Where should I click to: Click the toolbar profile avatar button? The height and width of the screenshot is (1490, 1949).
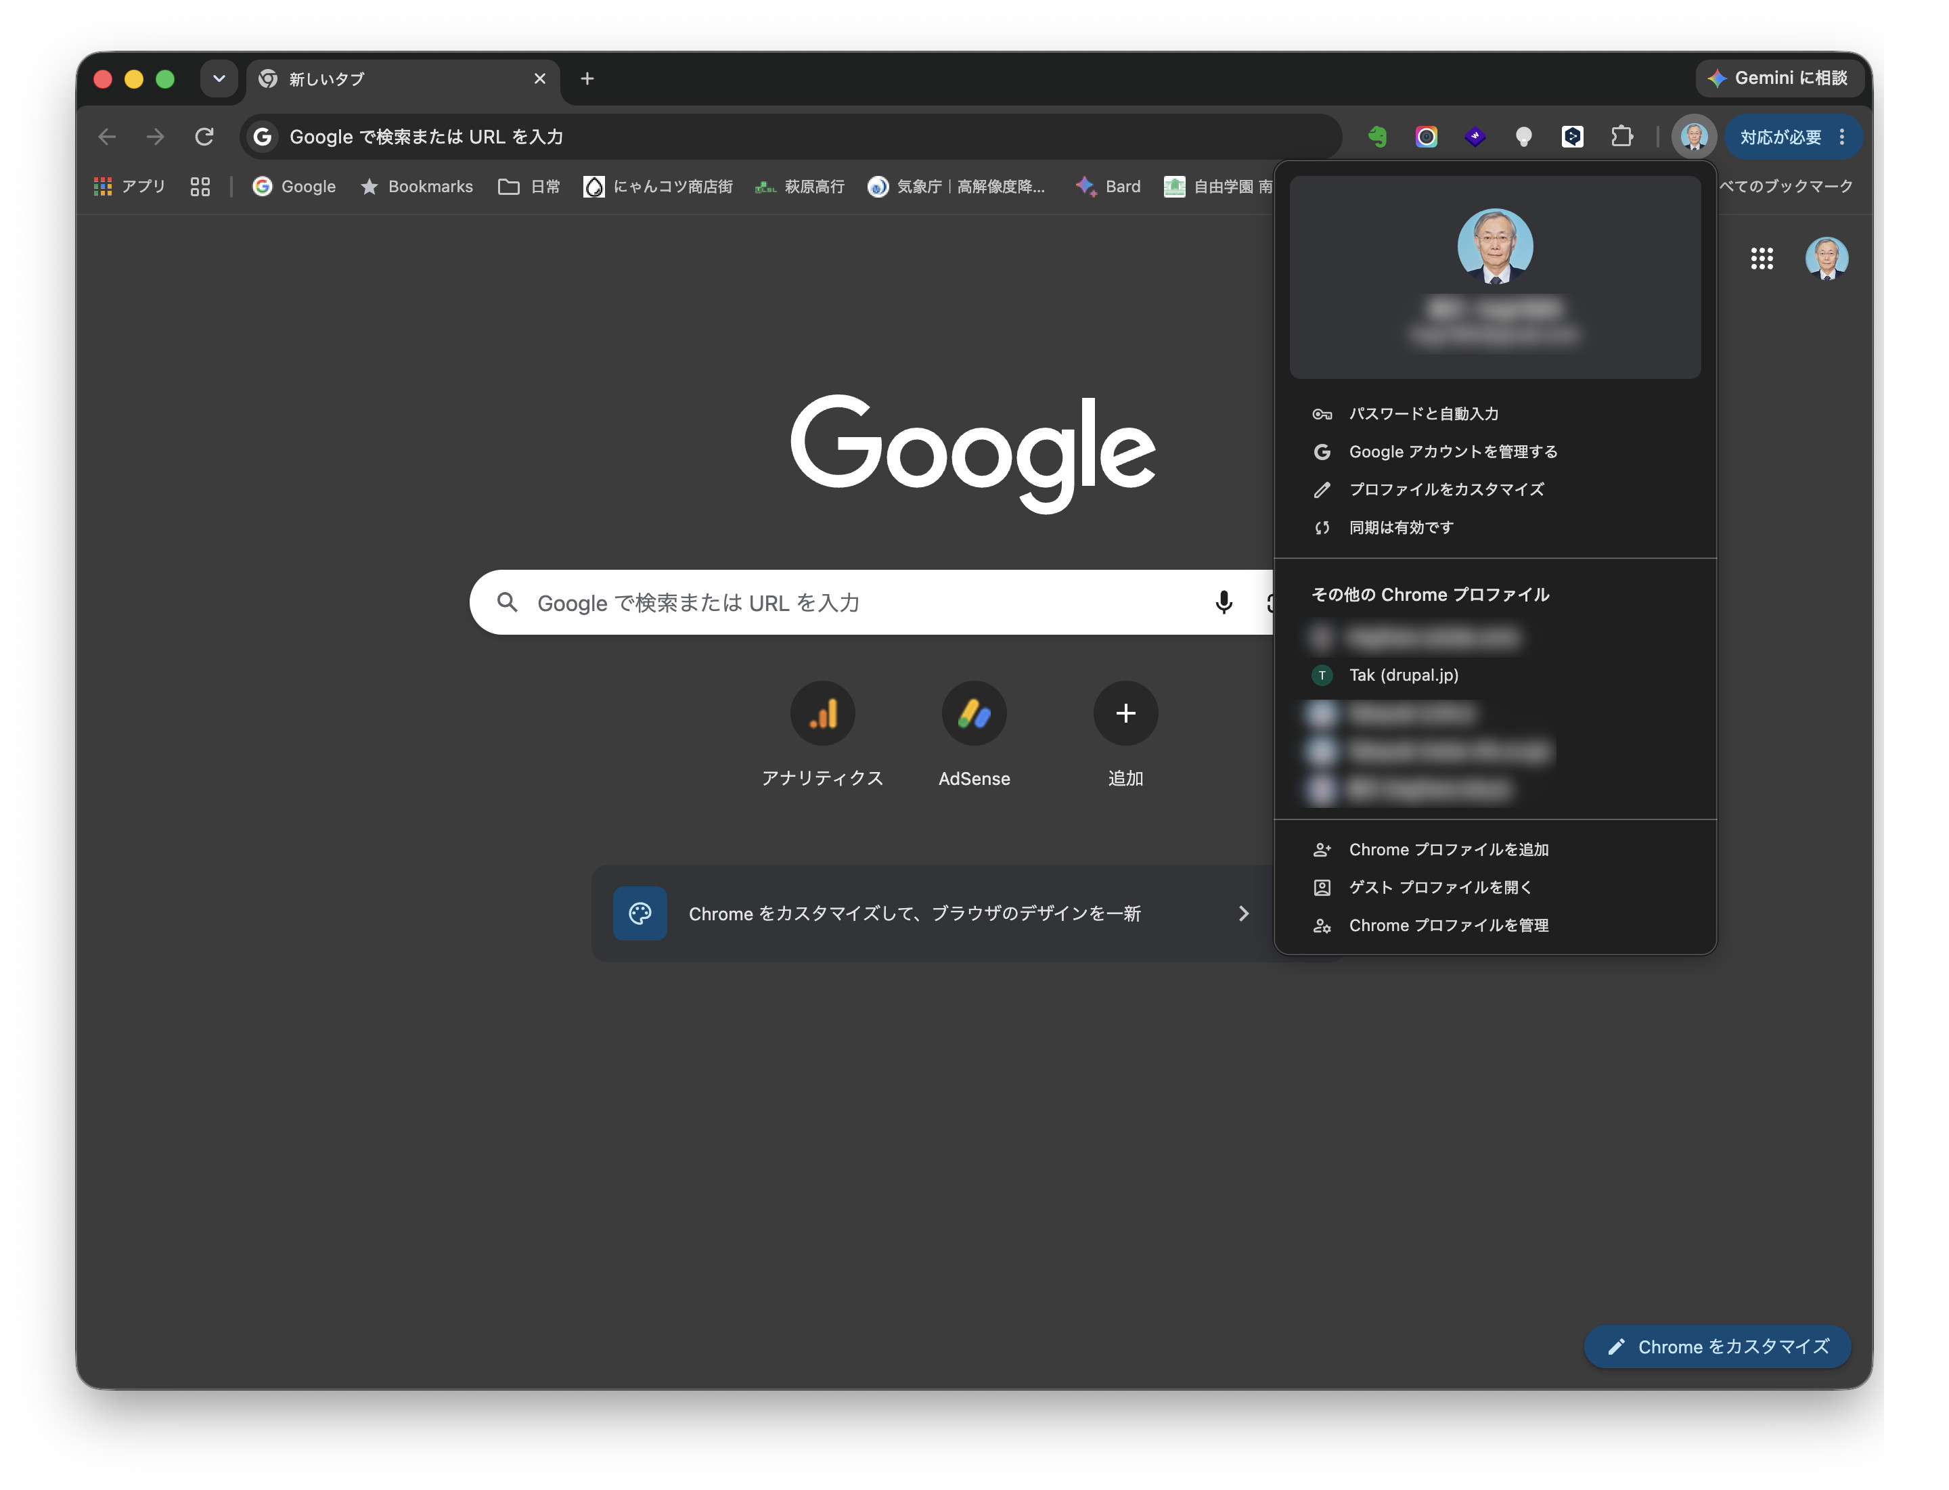click(1695, 137)
